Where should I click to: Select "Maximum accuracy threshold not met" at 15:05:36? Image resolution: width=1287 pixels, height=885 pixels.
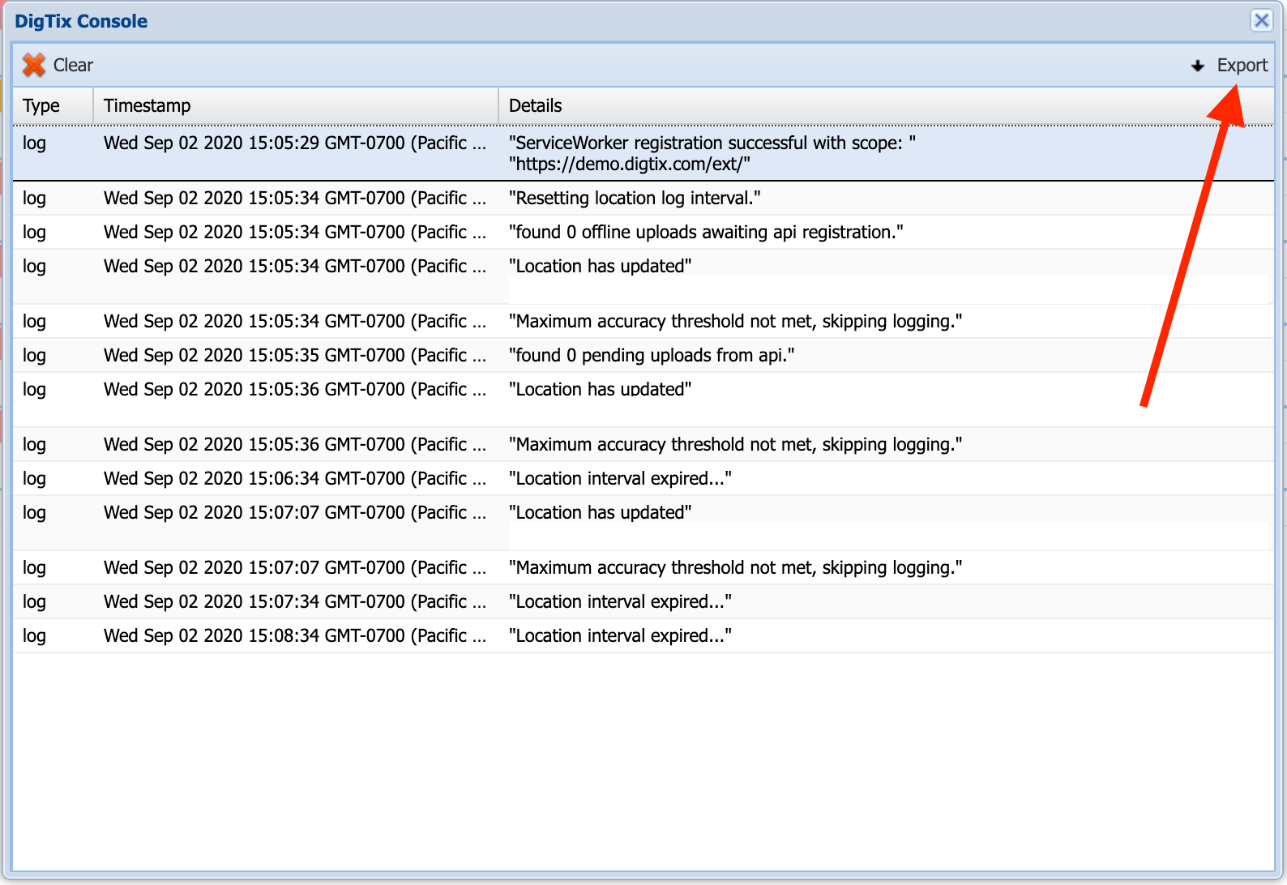tap(735, 444)
